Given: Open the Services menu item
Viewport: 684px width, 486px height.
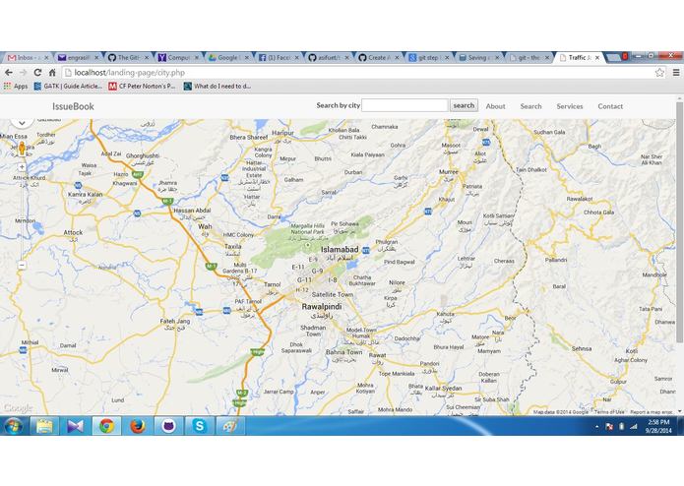Looking at the screenshot, I should tap(570, 106).
